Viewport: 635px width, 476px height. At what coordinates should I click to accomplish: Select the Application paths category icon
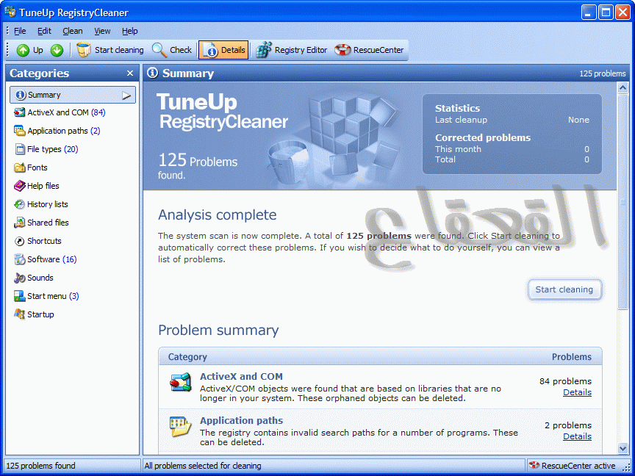point(19,131)
